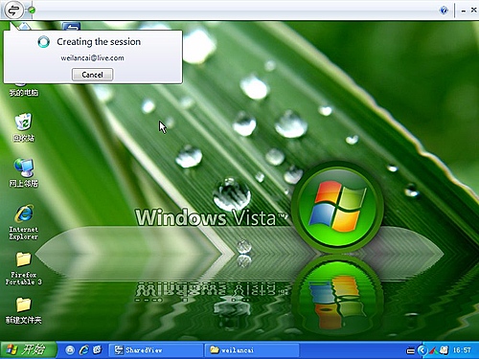Click the SharedView session swap icon
The width and height of the screenshot is (479, 359).
(13, 11)
